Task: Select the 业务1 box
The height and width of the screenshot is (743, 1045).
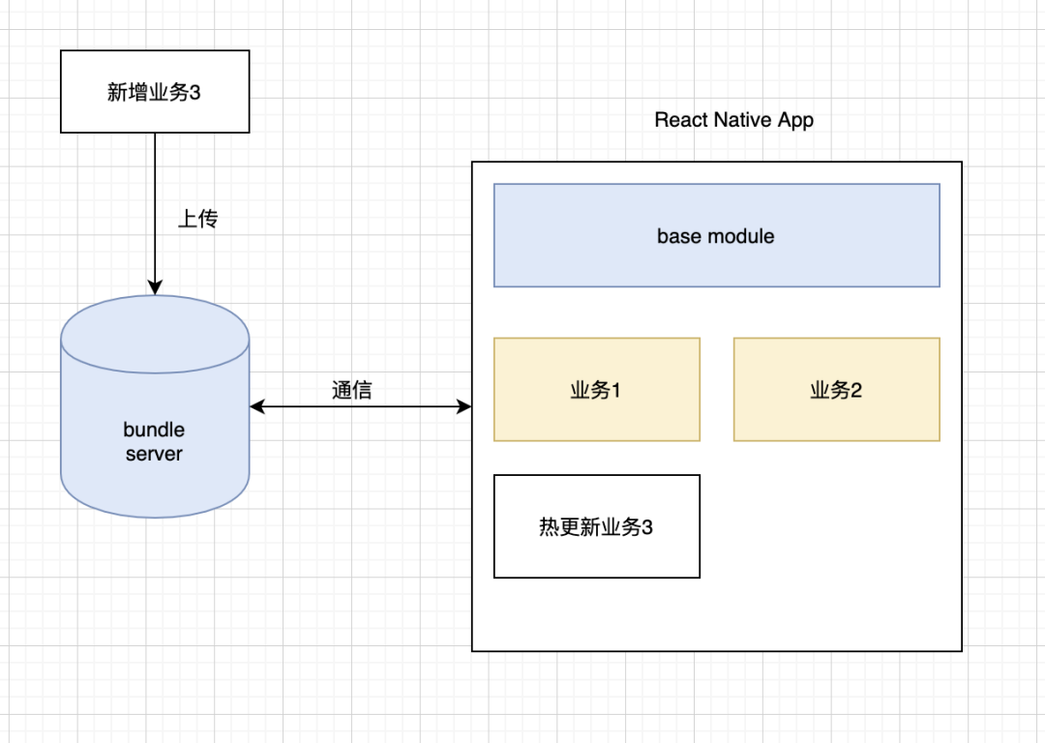Action: [596, 389]
